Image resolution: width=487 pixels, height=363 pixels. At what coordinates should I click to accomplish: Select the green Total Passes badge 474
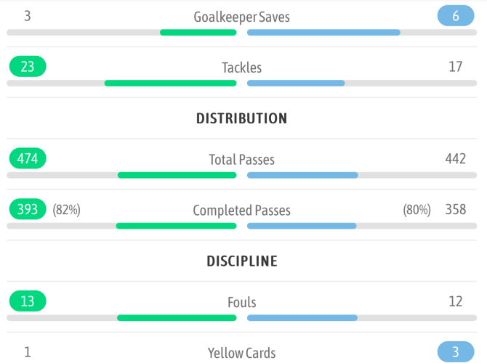click(x=28, y=158)
